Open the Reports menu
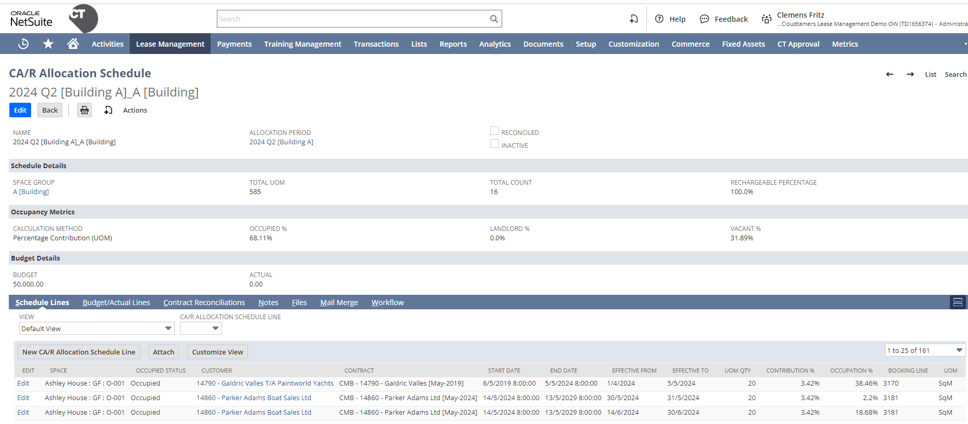The image size is (968, 424). [x=453, y=44]
